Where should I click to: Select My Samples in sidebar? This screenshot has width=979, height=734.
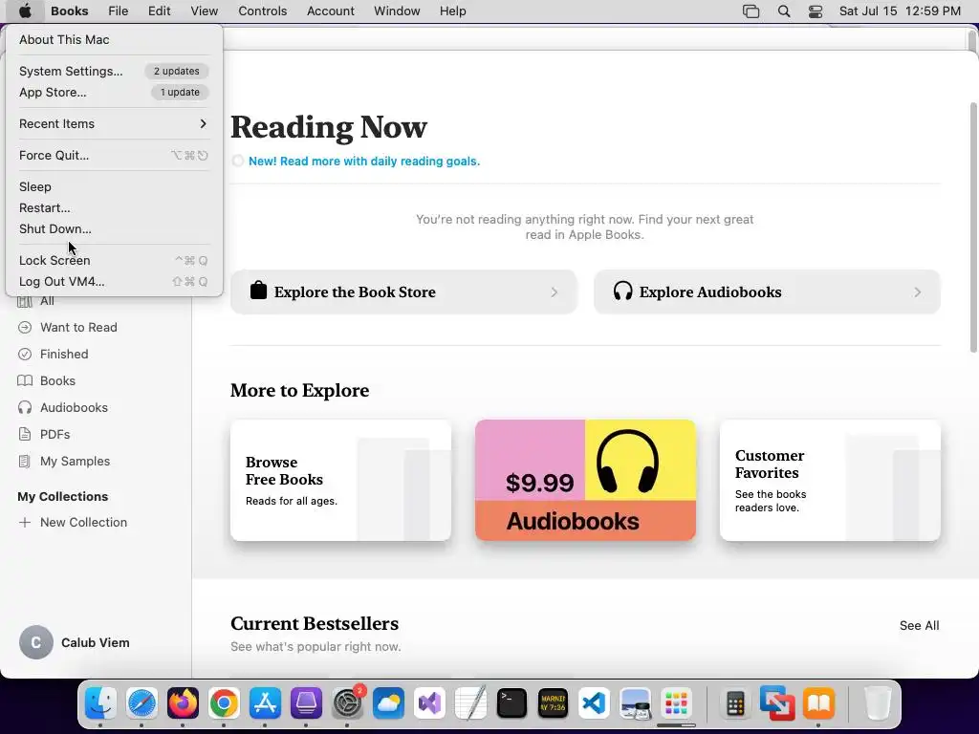click(75, 462)
